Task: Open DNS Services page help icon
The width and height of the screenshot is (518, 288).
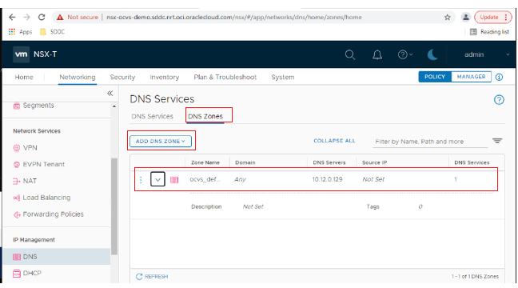Action: tap(499, 99)
